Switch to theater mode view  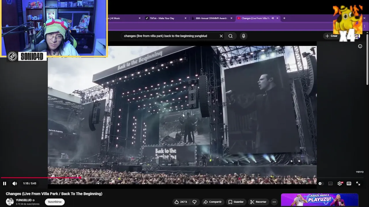tap(349, 183)
